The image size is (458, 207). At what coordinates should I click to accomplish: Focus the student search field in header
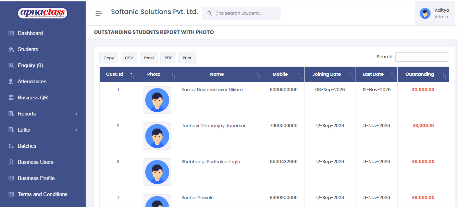[241, 13]
